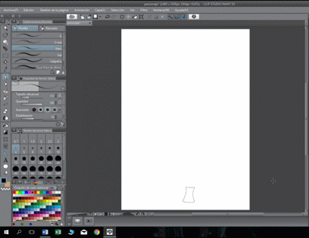This screenshot has width=309, height=238.
Task: Open the Clip Studio launcher icon
Action: click(72, 17)
